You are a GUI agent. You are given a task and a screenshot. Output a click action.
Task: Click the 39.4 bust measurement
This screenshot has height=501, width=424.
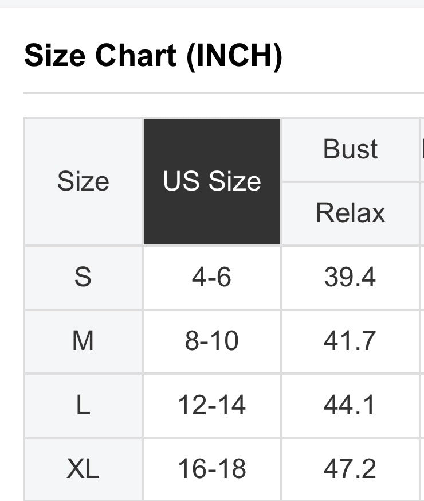(350, 277)
